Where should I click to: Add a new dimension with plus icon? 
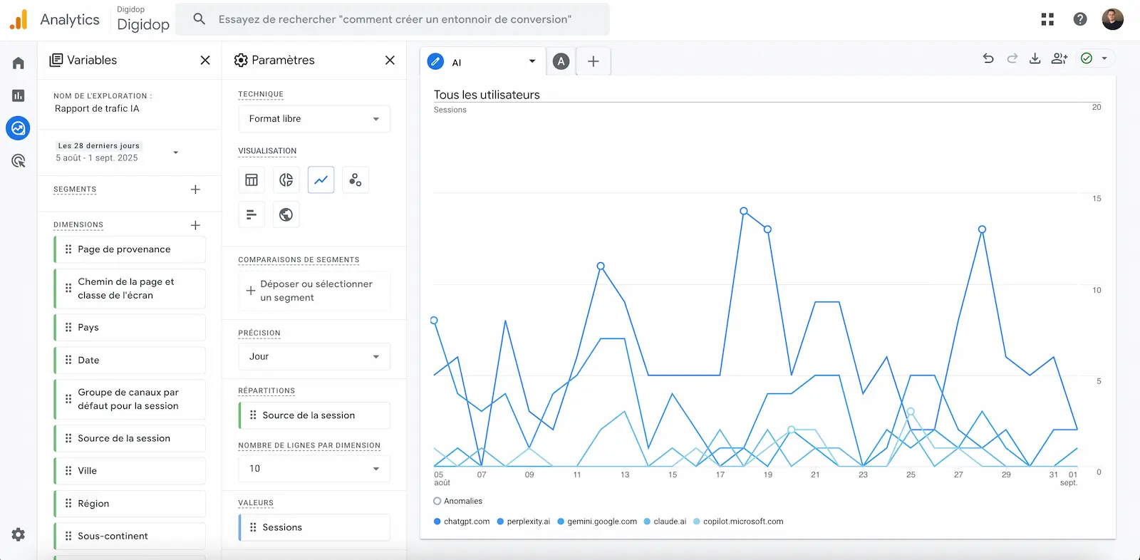pos(195,225)
